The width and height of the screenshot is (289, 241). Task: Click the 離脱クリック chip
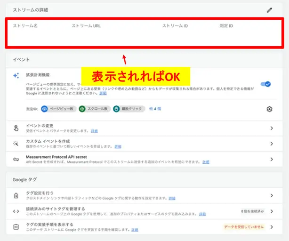click(129, 109)
